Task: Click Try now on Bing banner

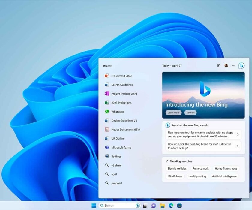Action: pyautogui.click(x=190, y=112)
